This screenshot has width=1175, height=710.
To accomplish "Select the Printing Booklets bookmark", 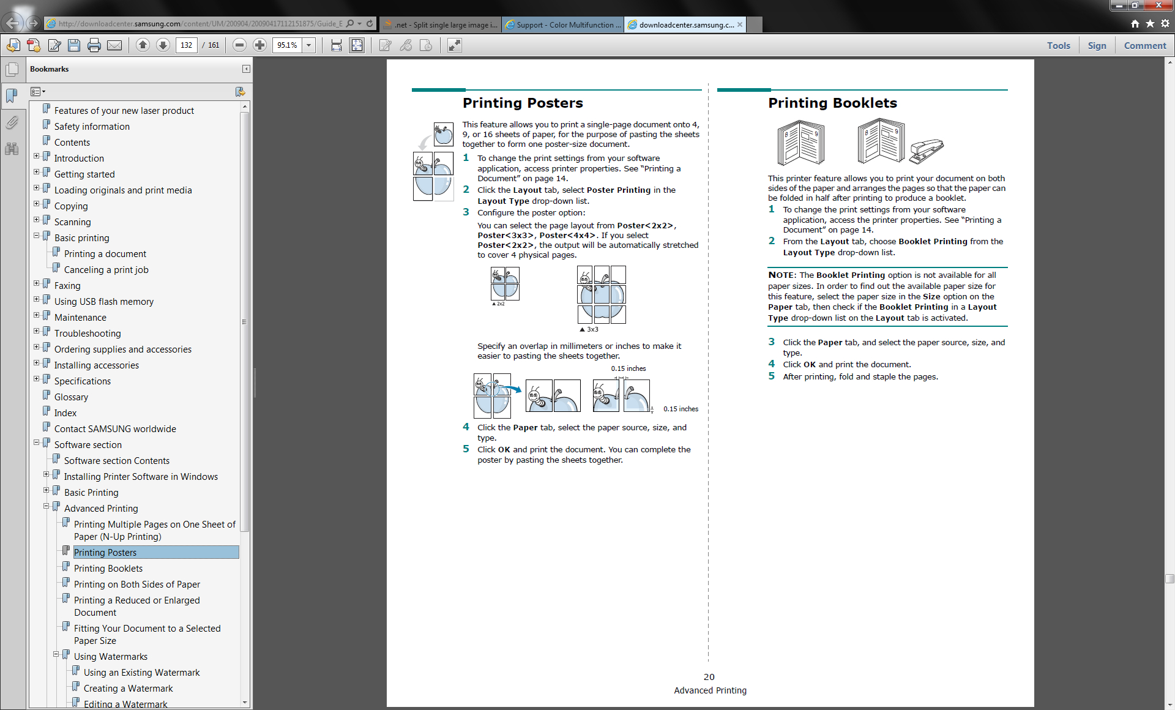I will click(x=109, y=568).
